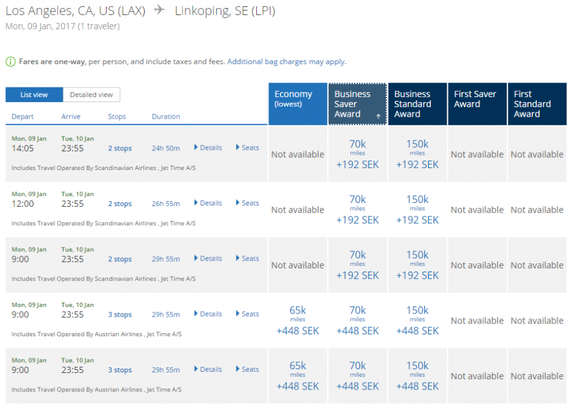Switch to Detailed view tab

coord(91,95)
